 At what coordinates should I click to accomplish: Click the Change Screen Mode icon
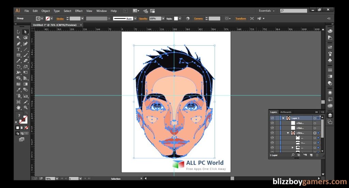click(x=21, y=140)
